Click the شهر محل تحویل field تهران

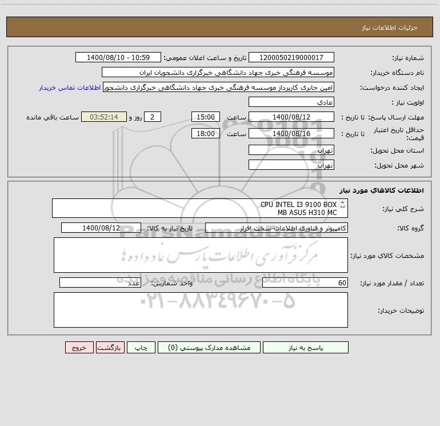coord(291,165)
